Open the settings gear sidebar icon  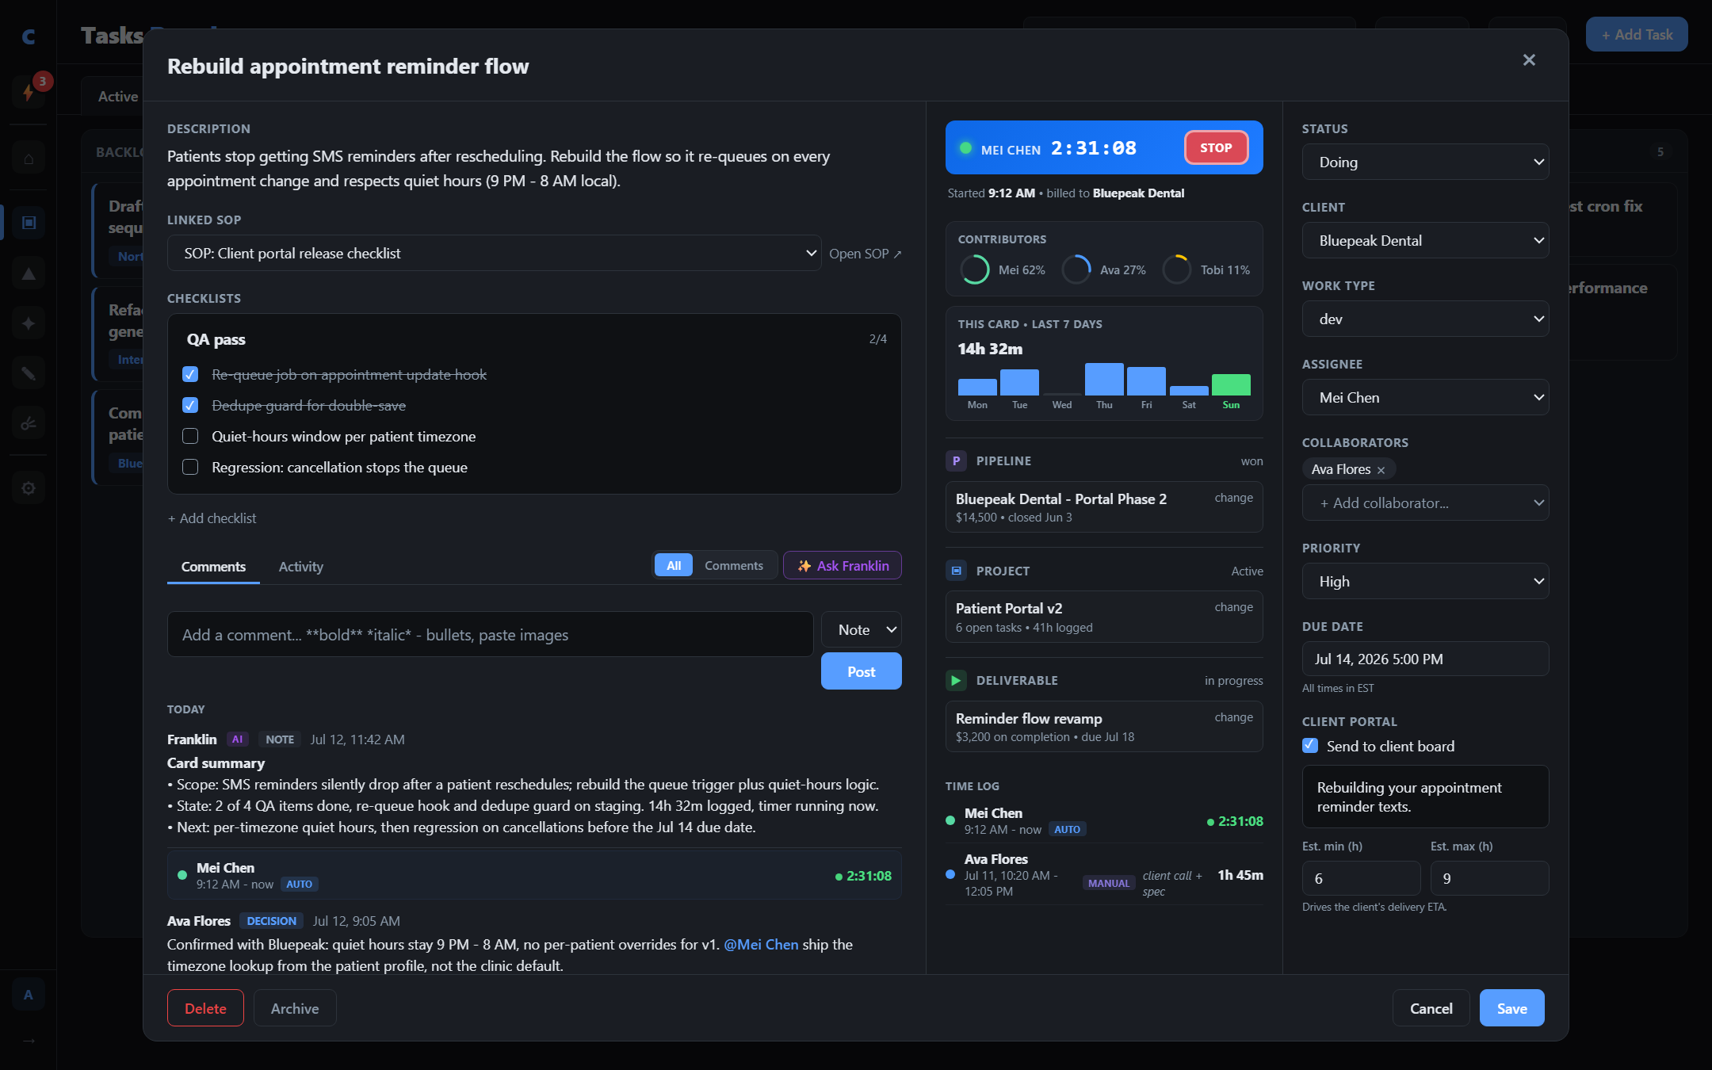29,488
